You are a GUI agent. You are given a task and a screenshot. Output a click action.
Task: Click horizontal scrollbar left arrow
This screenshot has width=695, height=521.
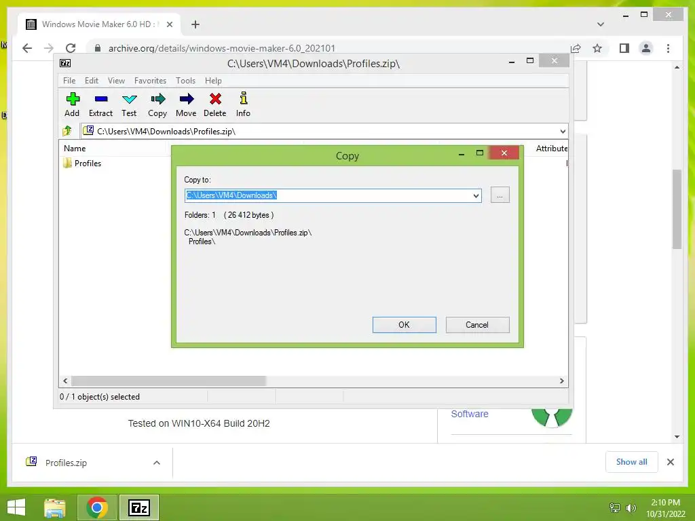tap(65, 381)
